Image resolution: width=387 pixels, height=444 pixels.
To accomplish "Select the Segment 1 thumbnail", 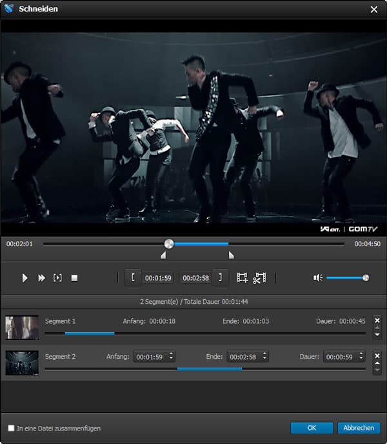I will tap(22, 328).
